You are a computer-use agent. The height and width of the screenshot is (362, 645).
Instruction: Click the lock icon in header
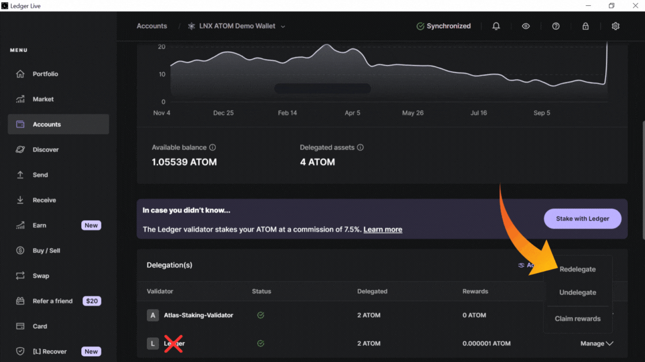click(586, 26)
